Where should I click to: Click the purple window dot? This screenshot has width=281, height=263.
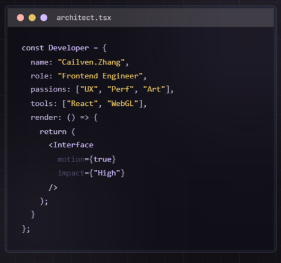pyautogui.click(x=44, y=18)
